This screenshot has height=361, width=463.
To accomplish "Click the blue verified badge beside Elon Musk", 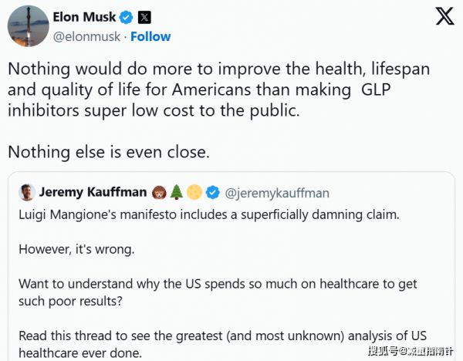I will [127, 17].
